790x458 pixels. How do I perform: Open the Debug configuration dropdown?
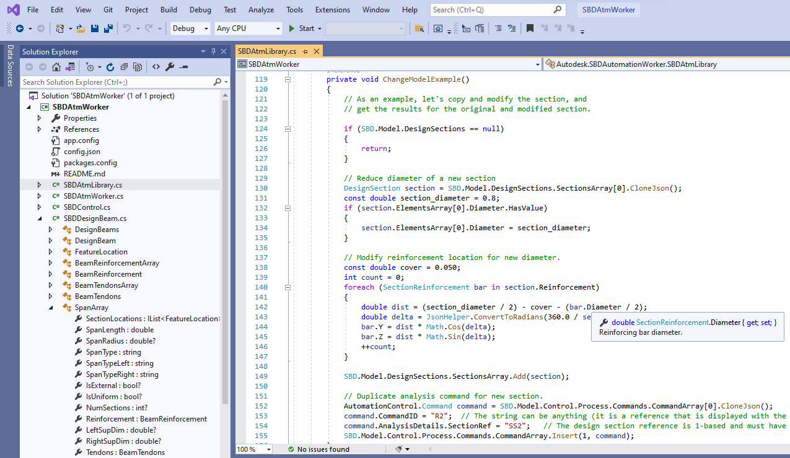click(206, 28)
